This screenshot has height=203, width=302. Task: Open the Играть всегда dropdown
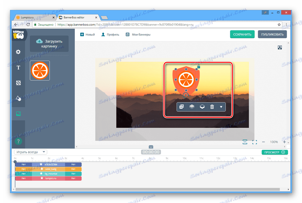tap(31, 152)
